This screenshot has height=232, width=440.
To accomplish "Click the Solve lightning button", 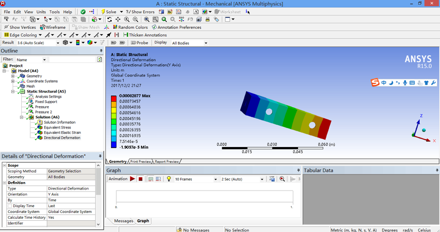I will click(108, 12).
